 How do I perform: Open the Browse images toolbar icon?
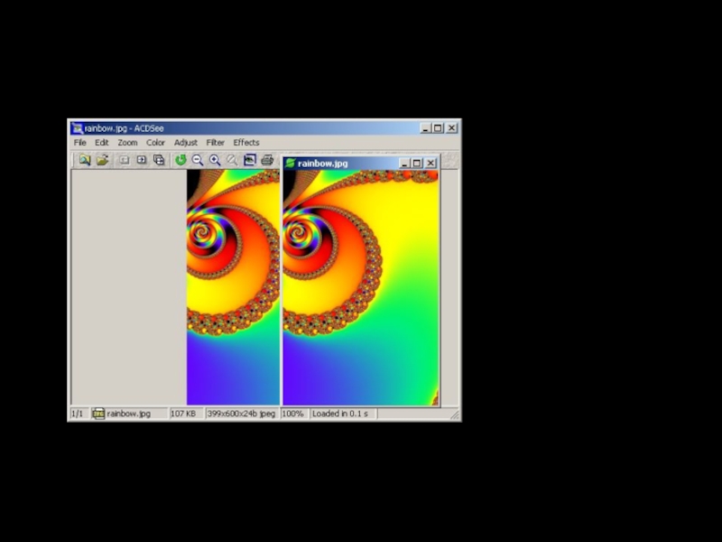(x=85, y=160)
